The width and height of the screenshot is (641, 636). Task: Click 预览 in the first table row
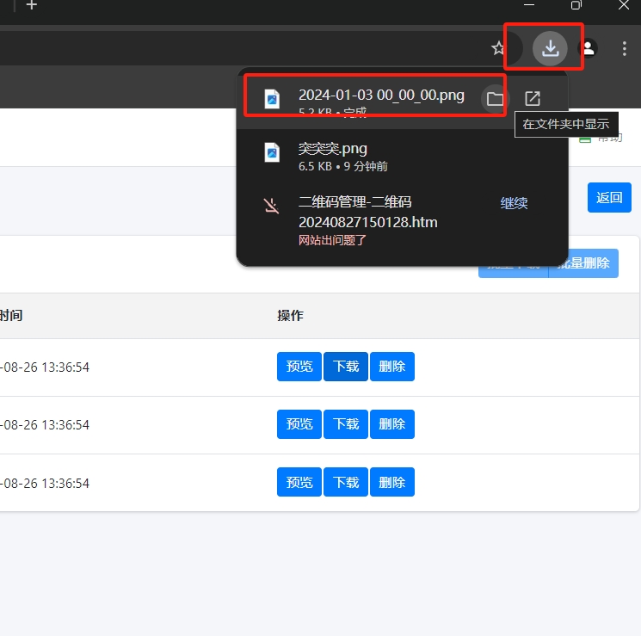pyautogui.click(x=299, y=367)
